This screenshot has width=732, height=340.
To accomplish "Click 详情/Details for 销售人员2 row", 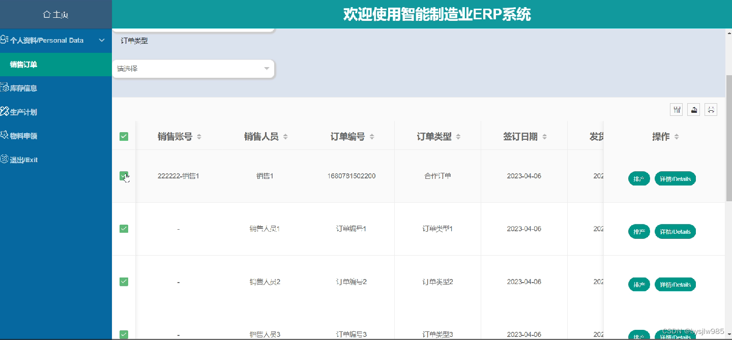I will click(675, 285).
